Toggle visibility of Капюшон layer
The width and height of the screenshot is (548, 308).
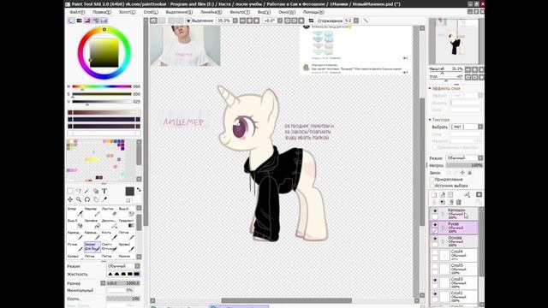point(435,211)
